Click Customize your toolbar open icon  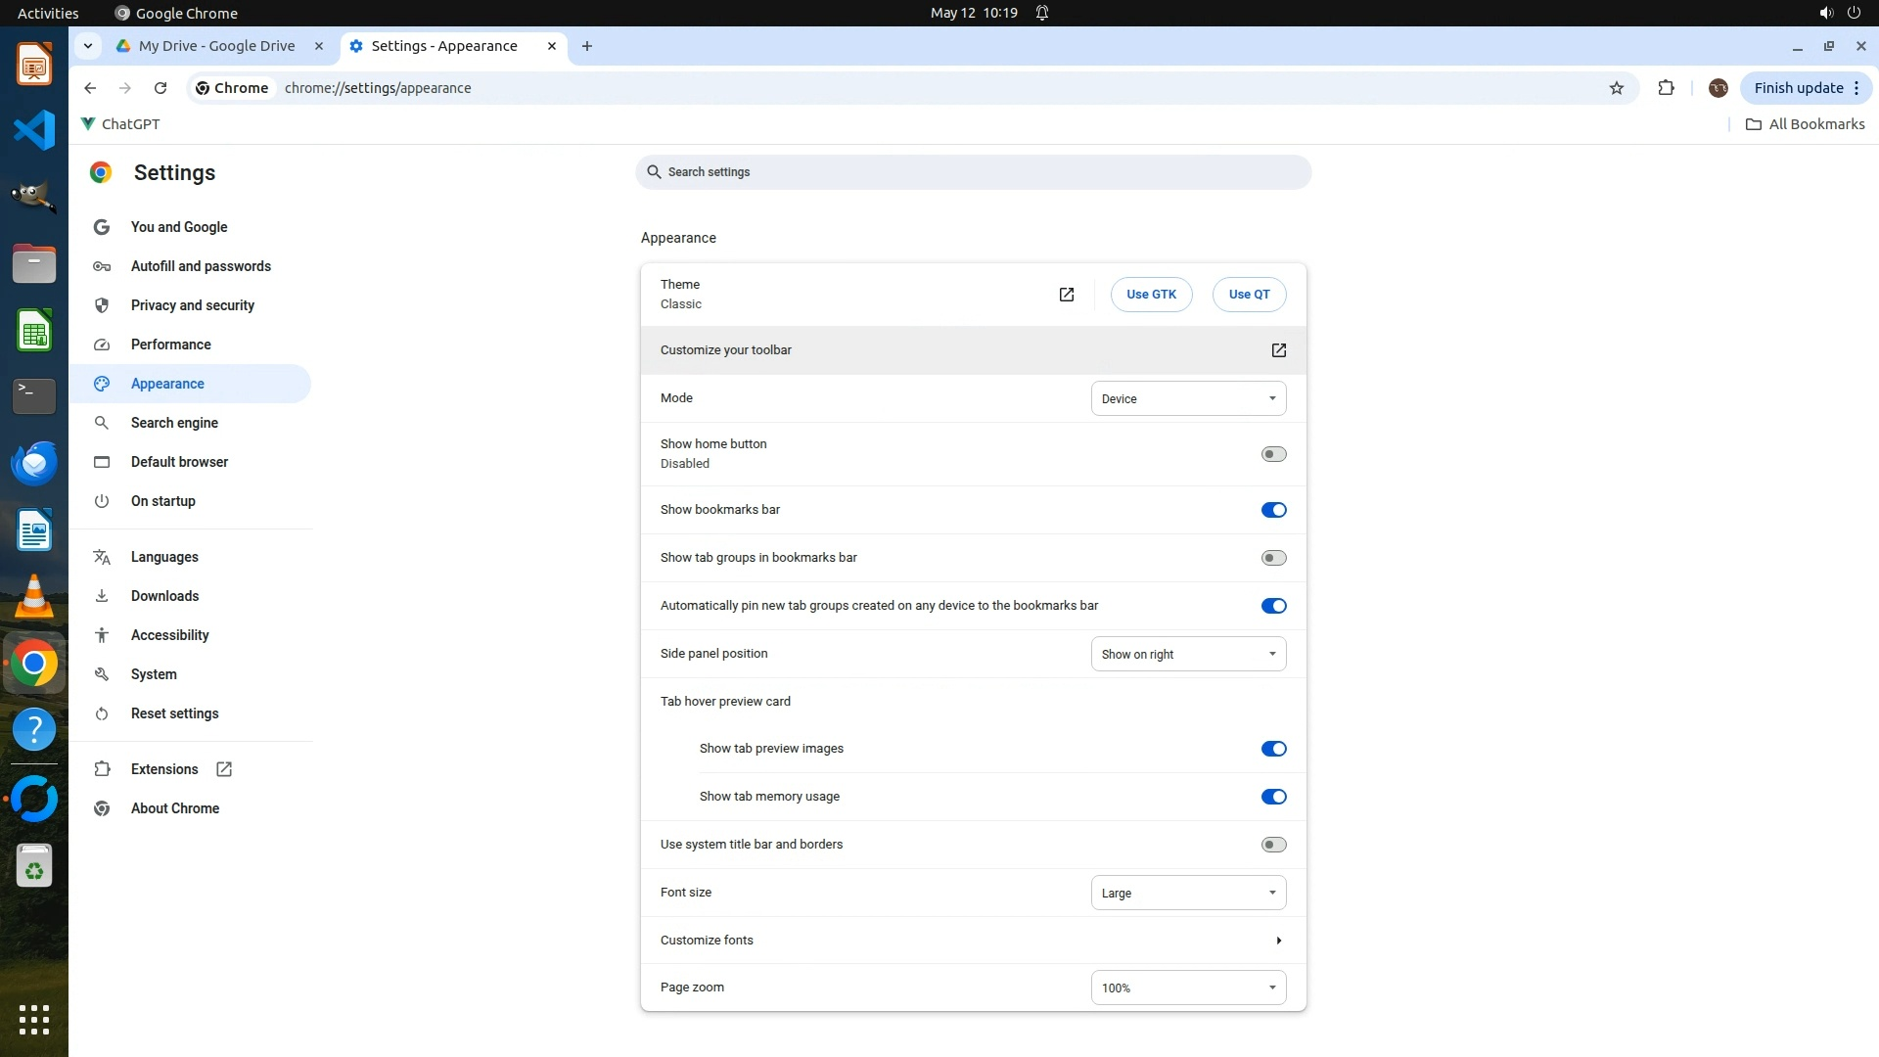1278,350
